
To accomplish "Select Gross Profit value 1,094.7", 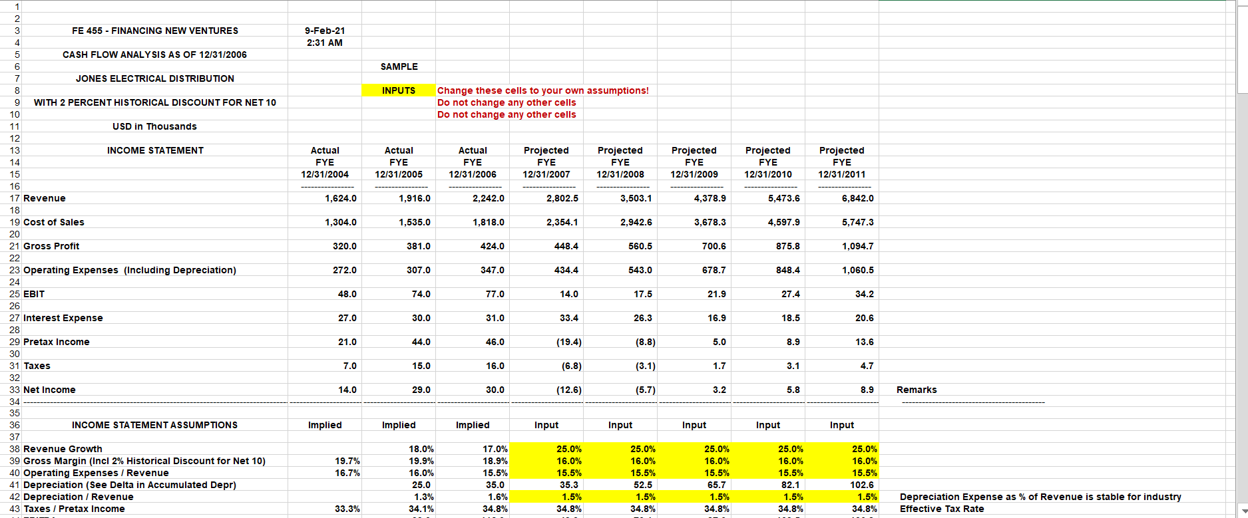I will tap(858, 246).
